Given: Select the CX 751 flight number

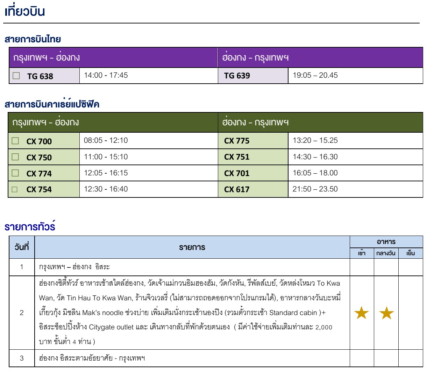Looking at the screenshot, I should (237, 157).
